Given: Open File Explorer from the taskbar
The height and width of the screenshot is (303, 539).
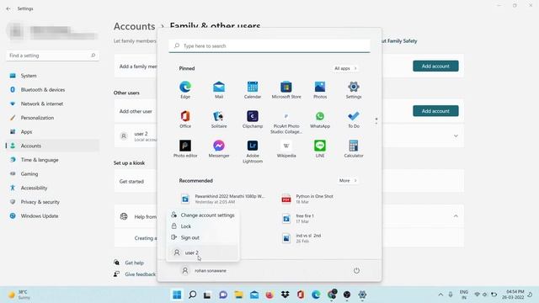Looking at the screenshot, I should [x=238, y=295].
